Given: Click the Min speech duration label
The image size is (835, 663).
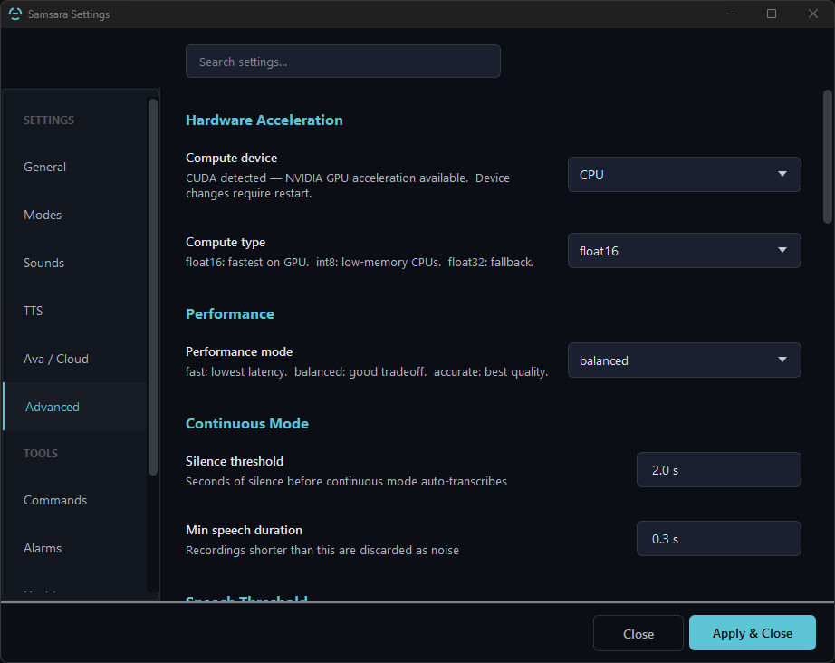Looking at the screenshot, I should pyautogui.click(x=244, y=531).
